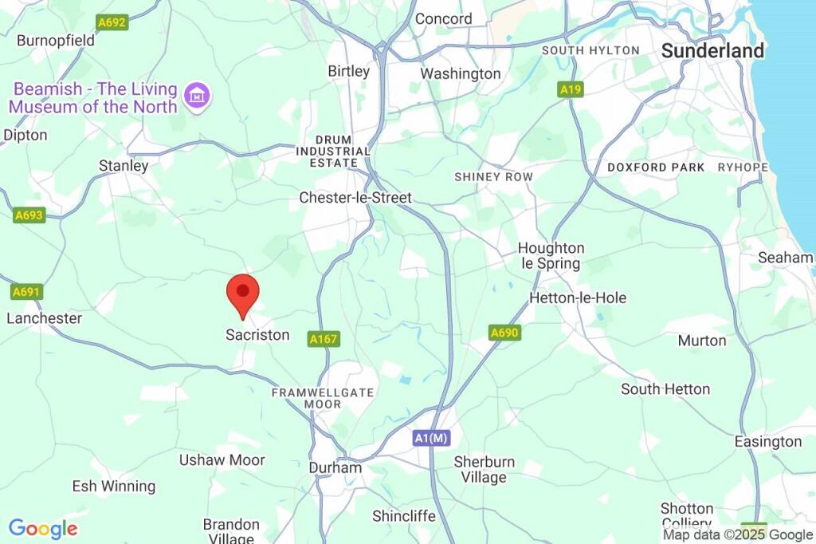The width and height of the screenshot is (816, 544).
Task: Click the Sacriston place name label
Action: coord(257,334)
